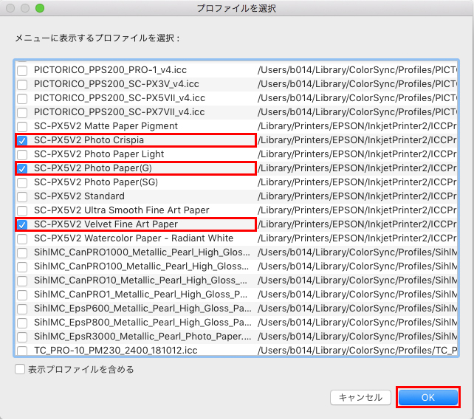Select the SC-PX5V2 Ultra Smooth Fine Art Paper name
The width and height of the screenshot is (474, 420).
point(122,210)
